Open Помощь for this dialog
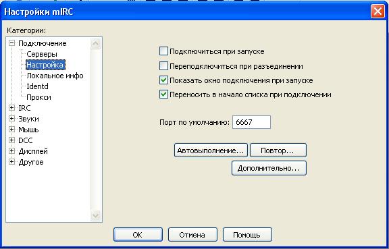 (247, 235)
